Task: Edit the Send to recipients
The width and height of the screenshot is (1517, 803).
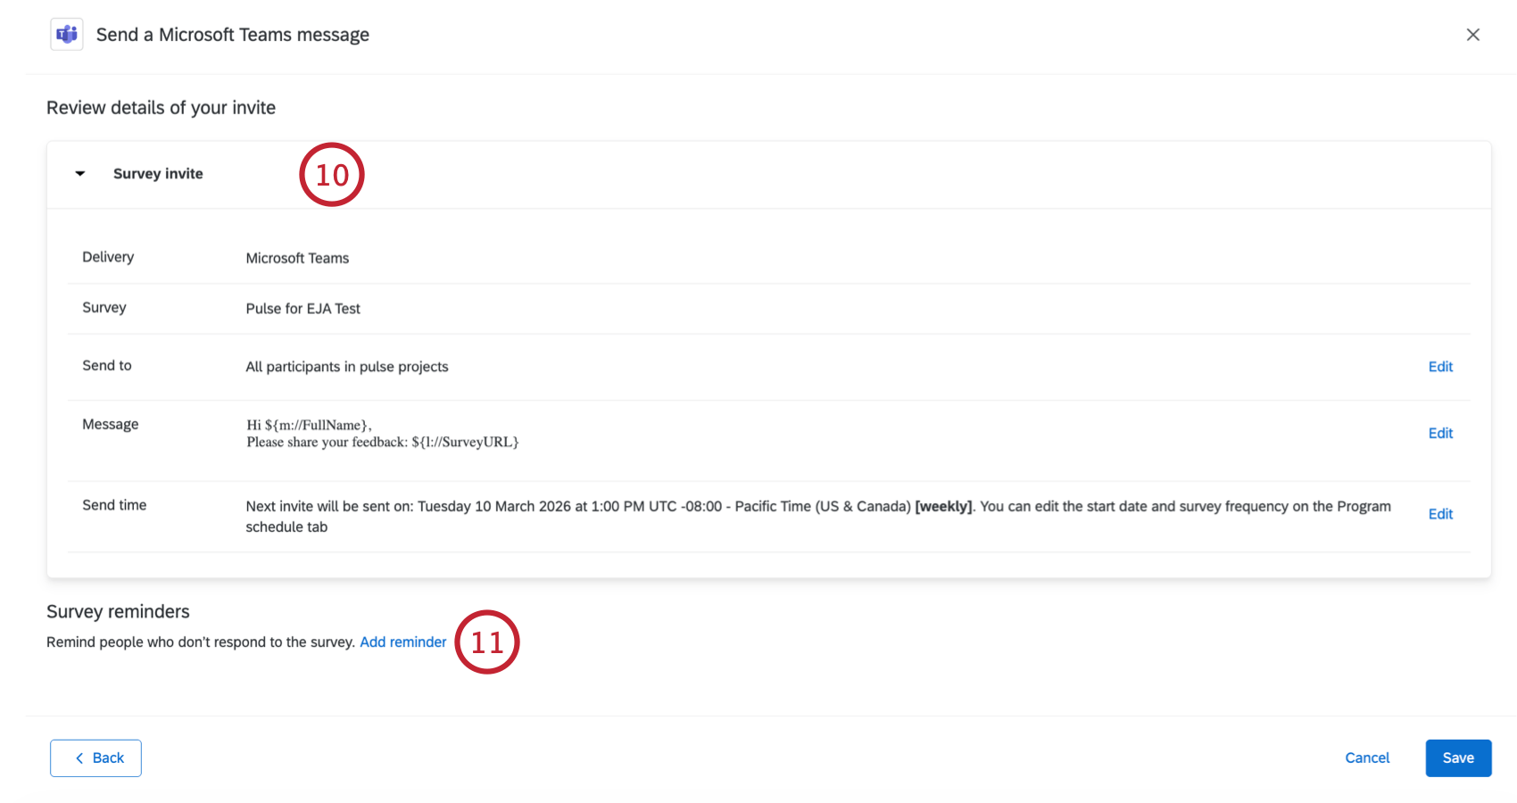Action: coord(1439,367)
